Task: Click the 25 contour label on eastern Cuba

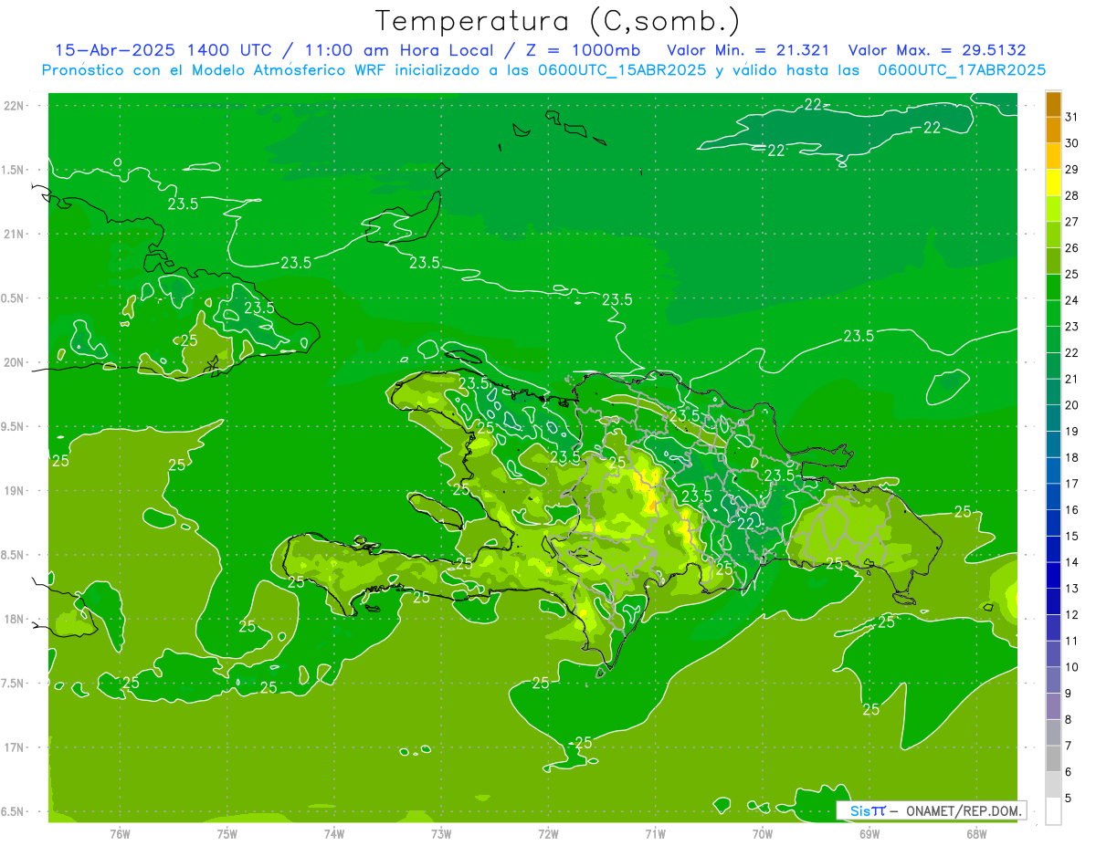Action: click(x=189, y=339)
